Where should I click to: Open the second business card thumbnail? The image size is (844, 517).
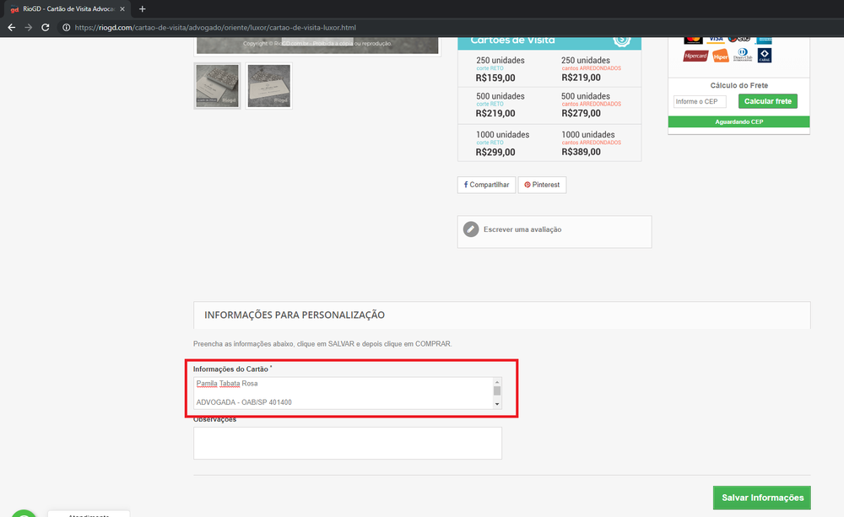click(268, 85)
